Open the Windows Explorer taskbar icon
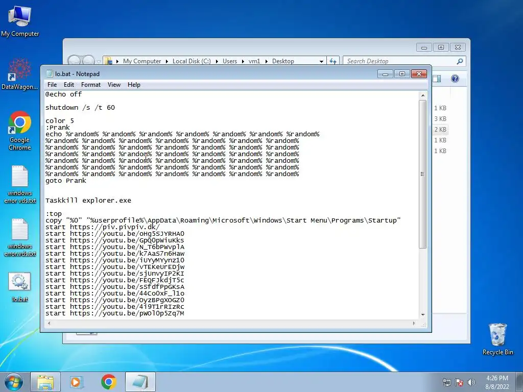 pos(45,382)
